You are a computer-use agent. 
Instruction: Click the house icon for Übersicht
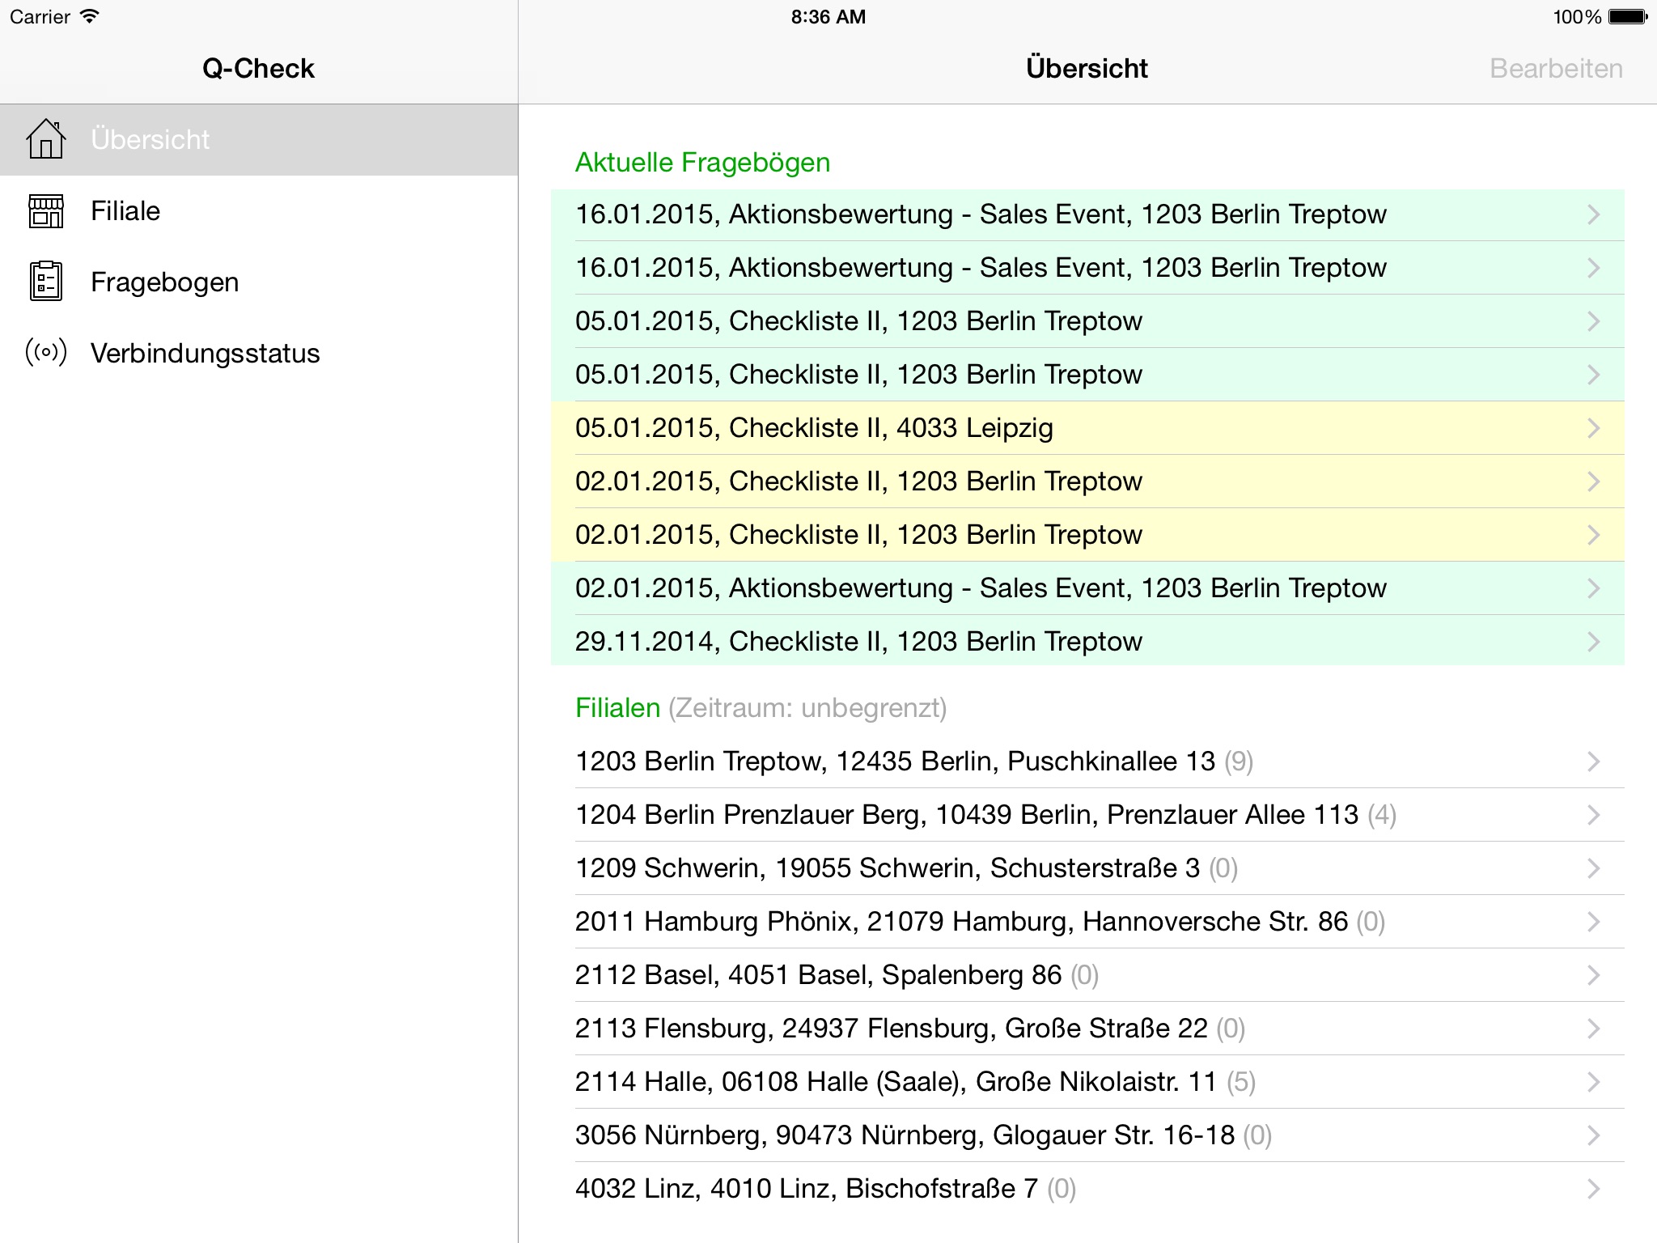point(46,139)
